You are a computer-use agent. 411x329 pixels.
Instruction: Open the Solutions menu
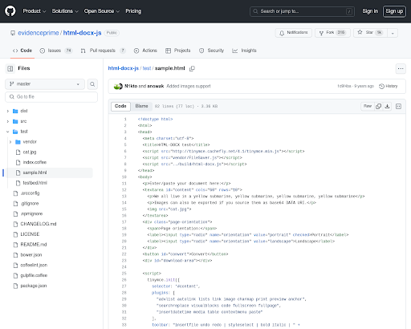coord(65,11)
